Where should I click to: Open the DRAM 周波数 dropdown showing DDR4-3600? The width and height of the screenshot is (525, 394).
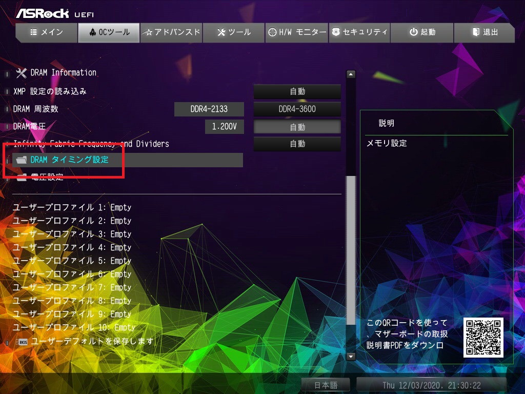coord(297,109)
